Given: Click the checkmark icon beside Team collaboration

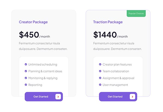Looking at the screenshot, I should pos(100,71).
